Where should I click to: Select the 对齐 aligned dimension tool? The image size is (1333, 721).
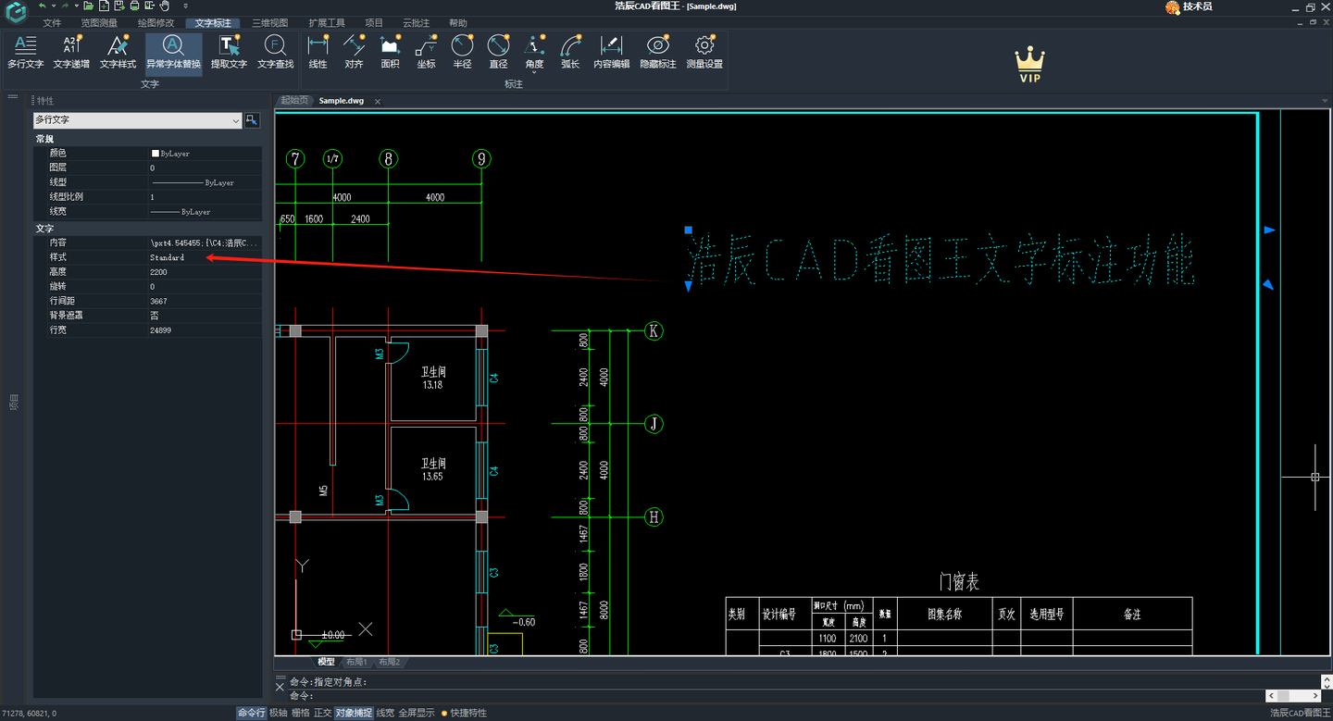pos(354,52)
